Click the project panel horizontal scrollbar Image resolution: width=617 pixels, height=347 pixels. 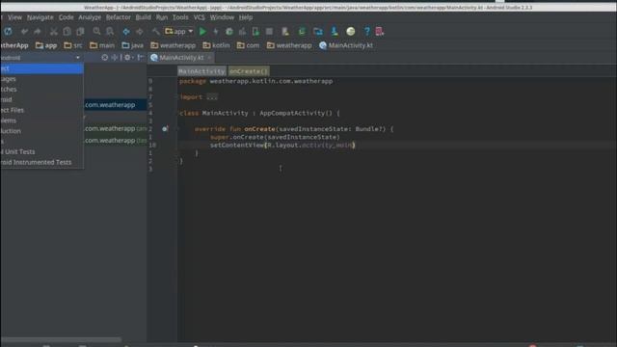61,339
